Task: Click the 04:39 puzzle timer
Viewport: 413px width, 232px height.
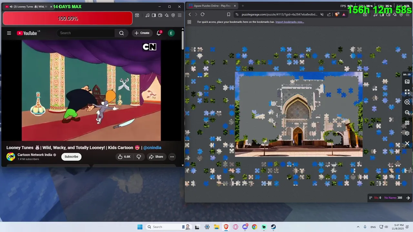Action: pyautogui.click(x=407, y=74)
